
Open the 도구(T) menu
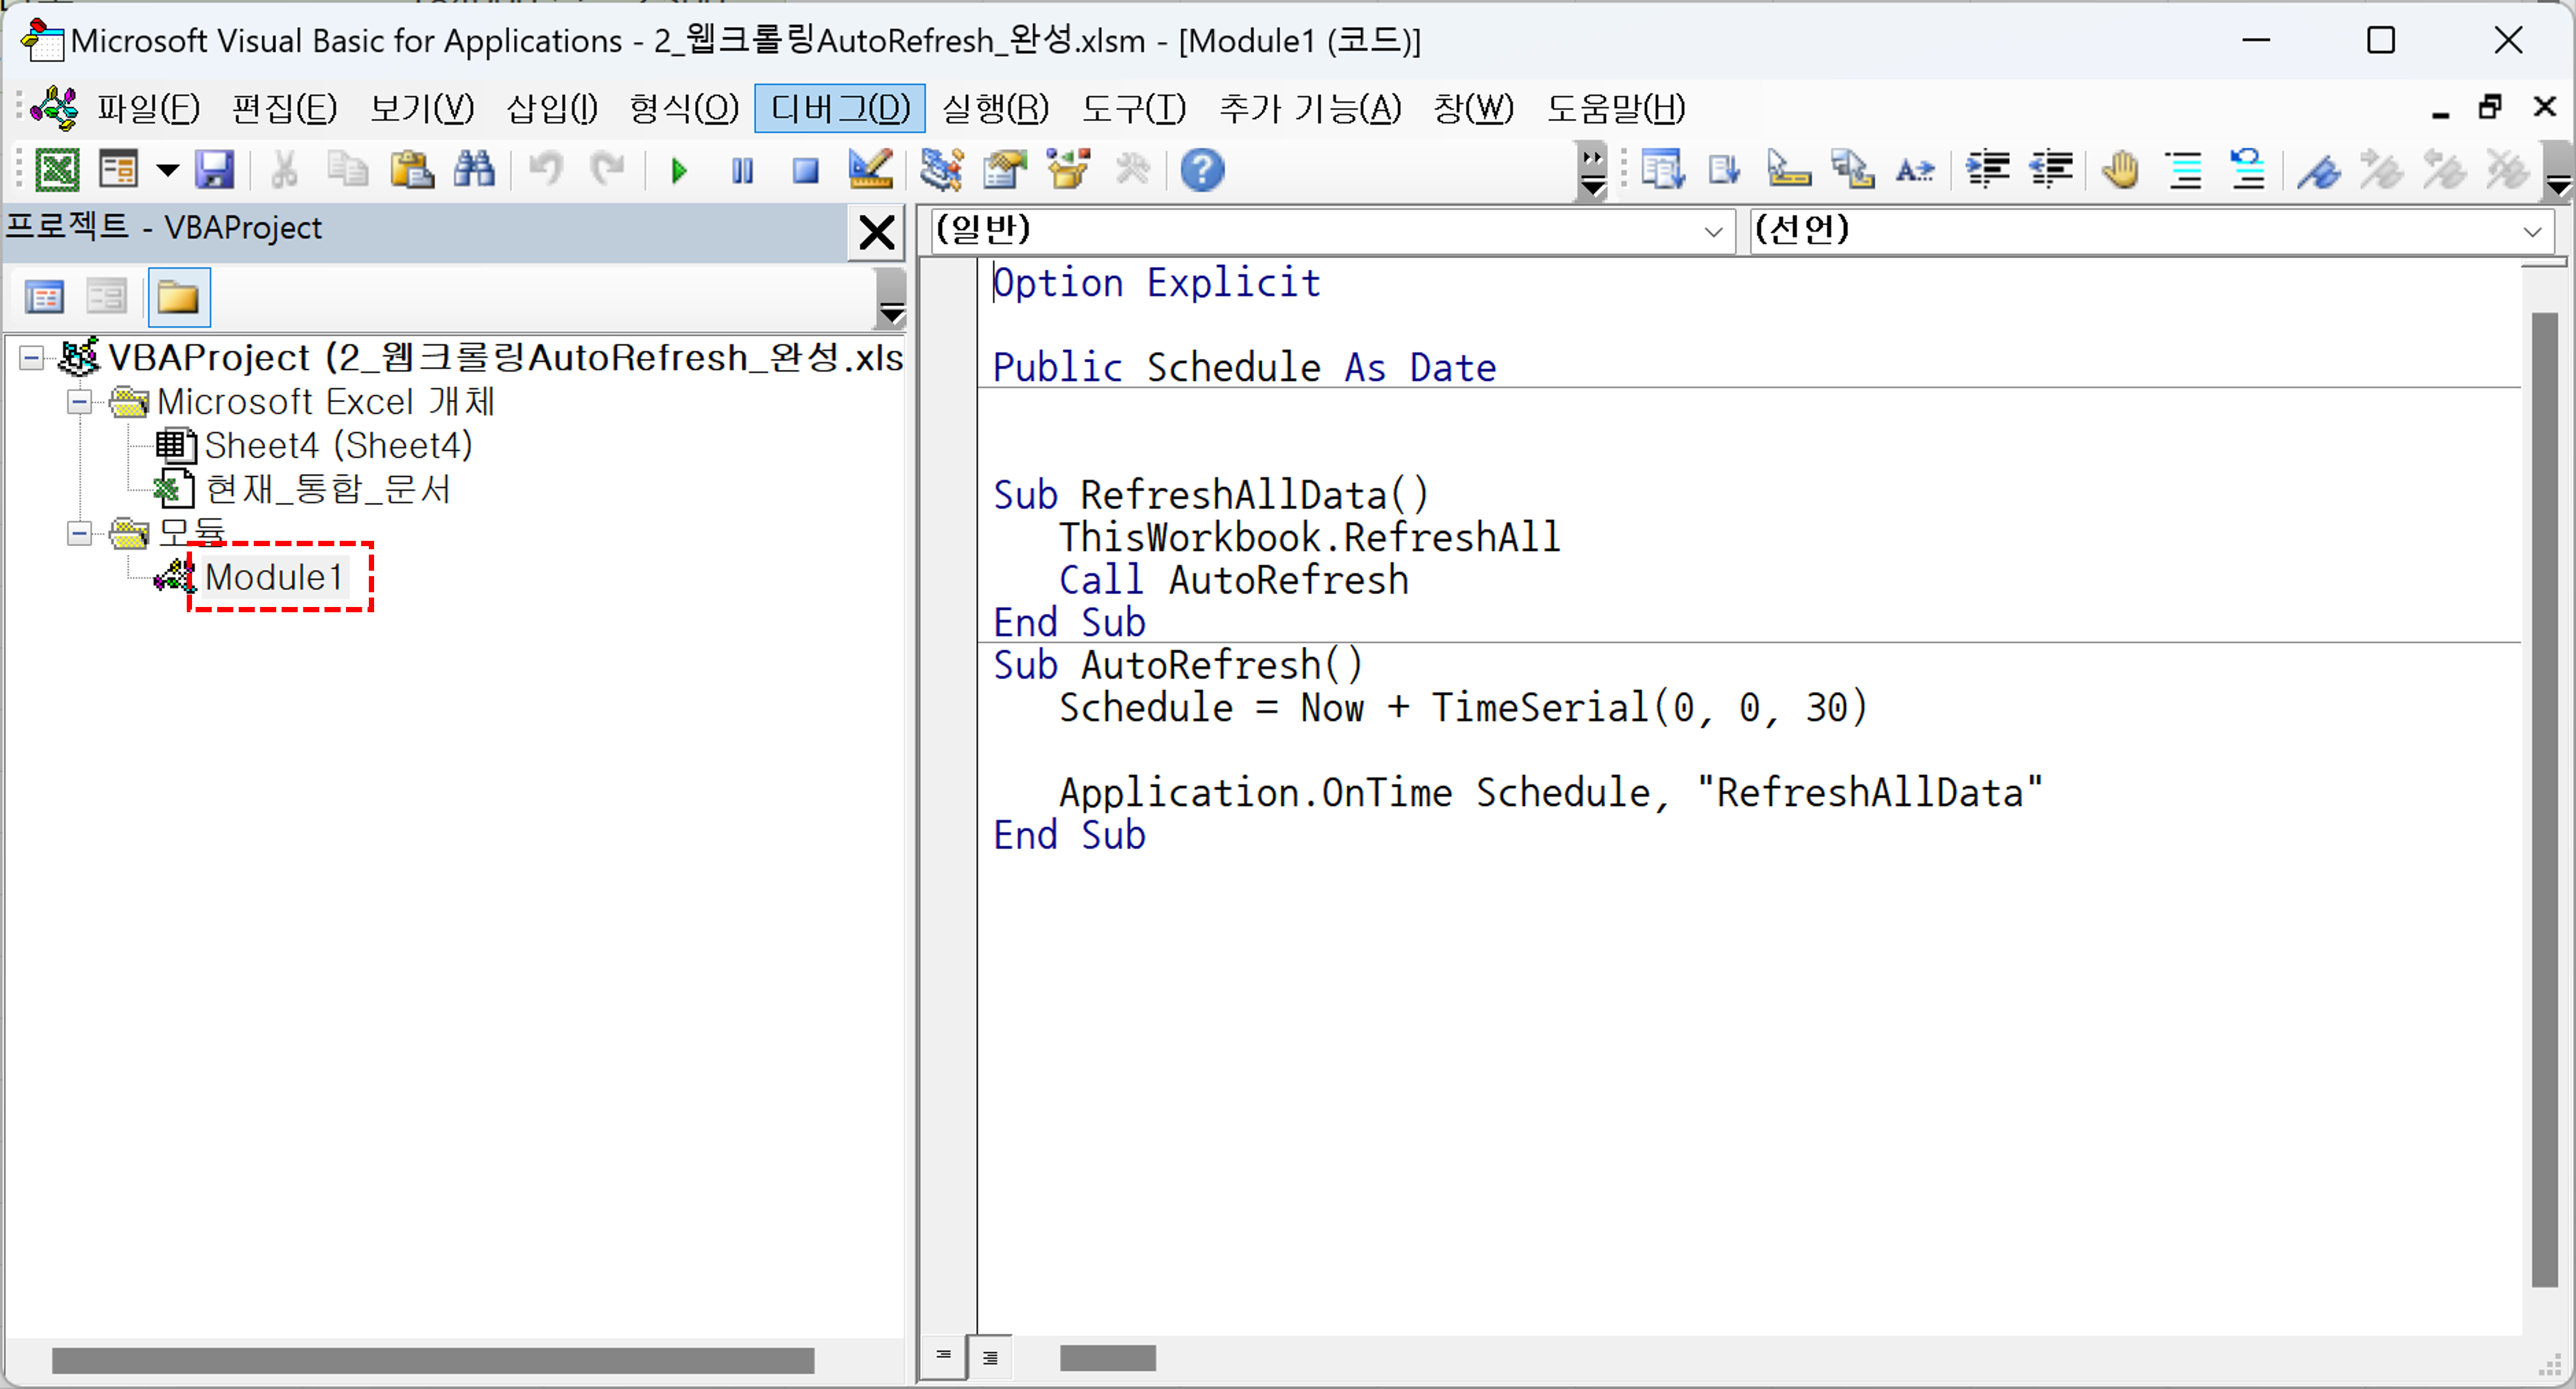(x=1133, y=108)
